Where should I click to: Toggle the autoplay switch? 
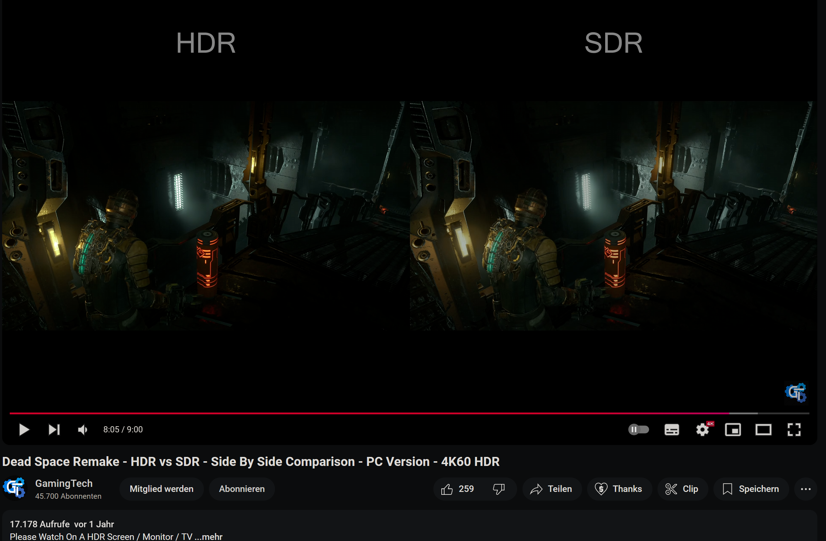(x=638, y=429)
